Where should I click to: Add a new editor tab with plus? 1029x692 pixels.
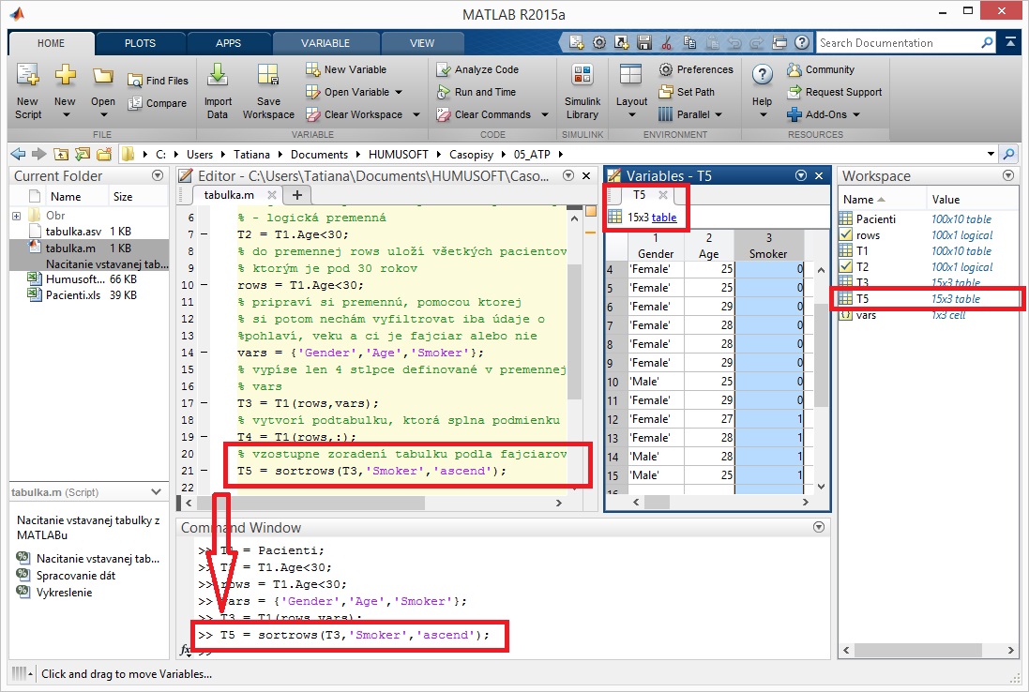[296, 195]
